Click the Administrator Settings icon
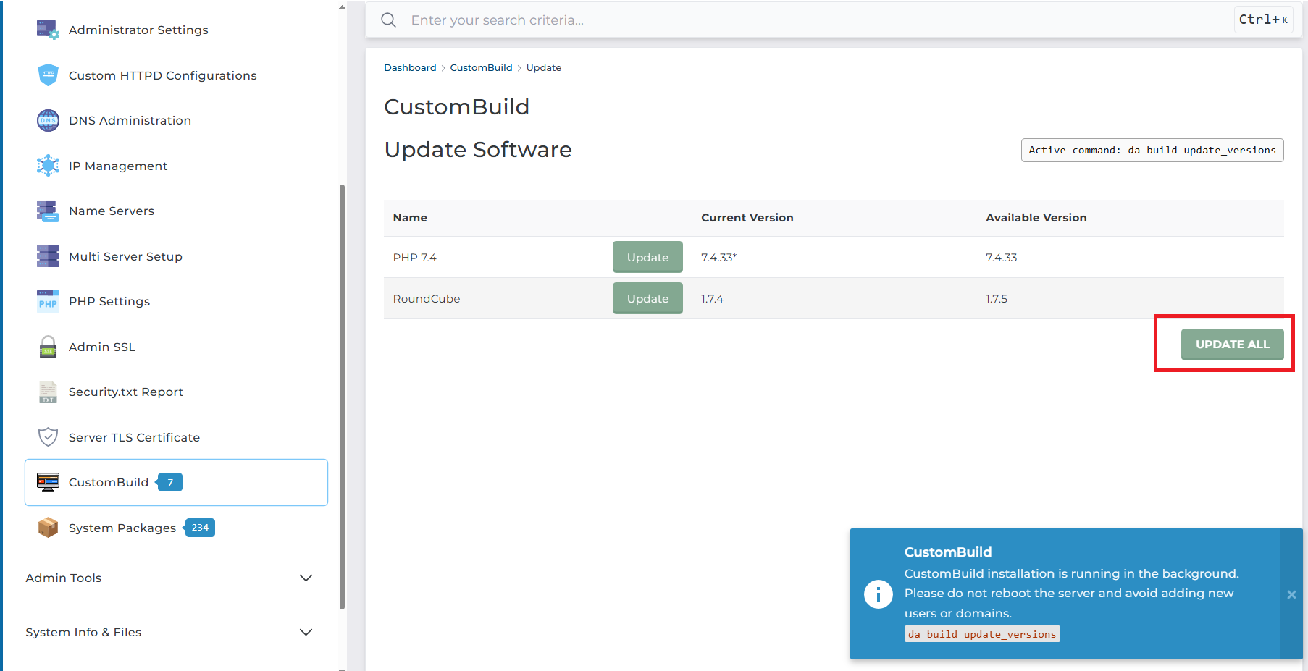 click(x=48, y=30)
